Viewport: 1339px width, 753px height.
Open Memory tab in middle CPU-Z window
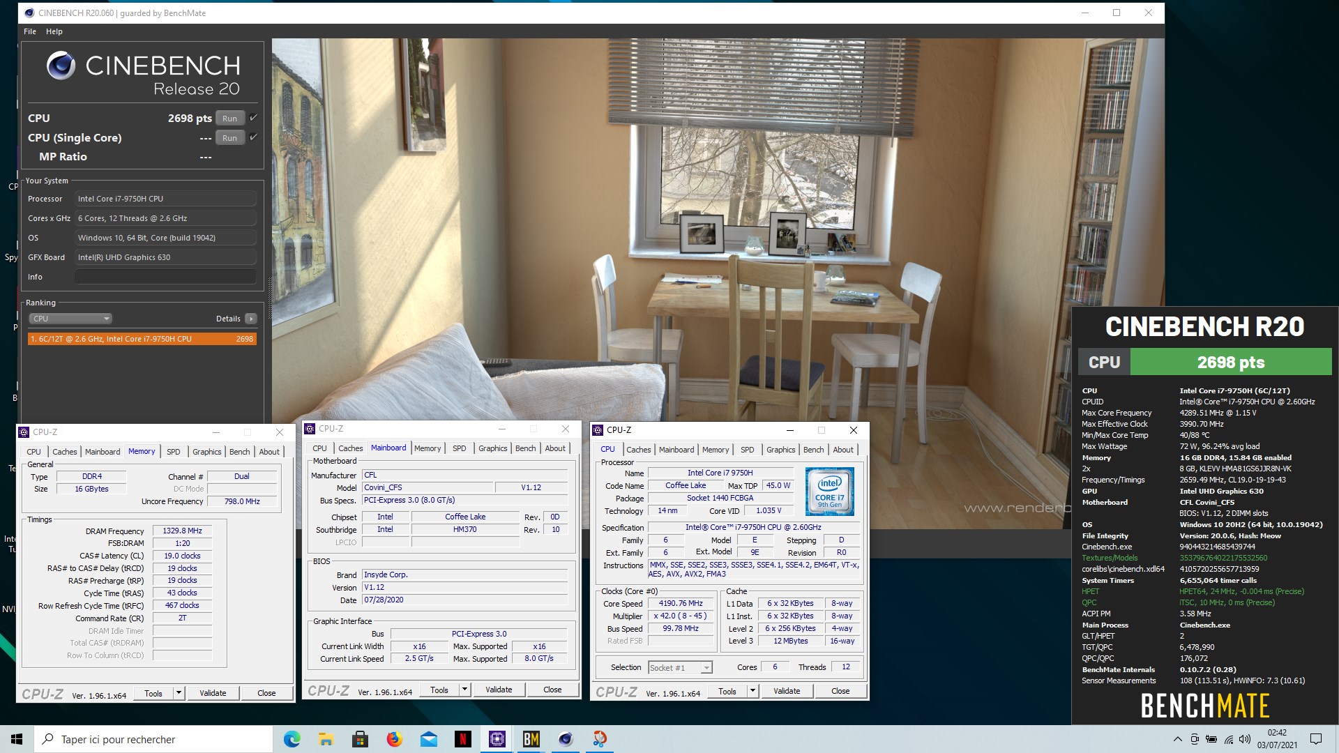point(428,448)
